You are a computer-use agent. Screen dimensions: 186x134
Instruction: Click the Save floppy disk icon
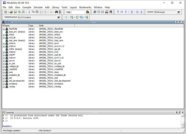tap(15, 12)
